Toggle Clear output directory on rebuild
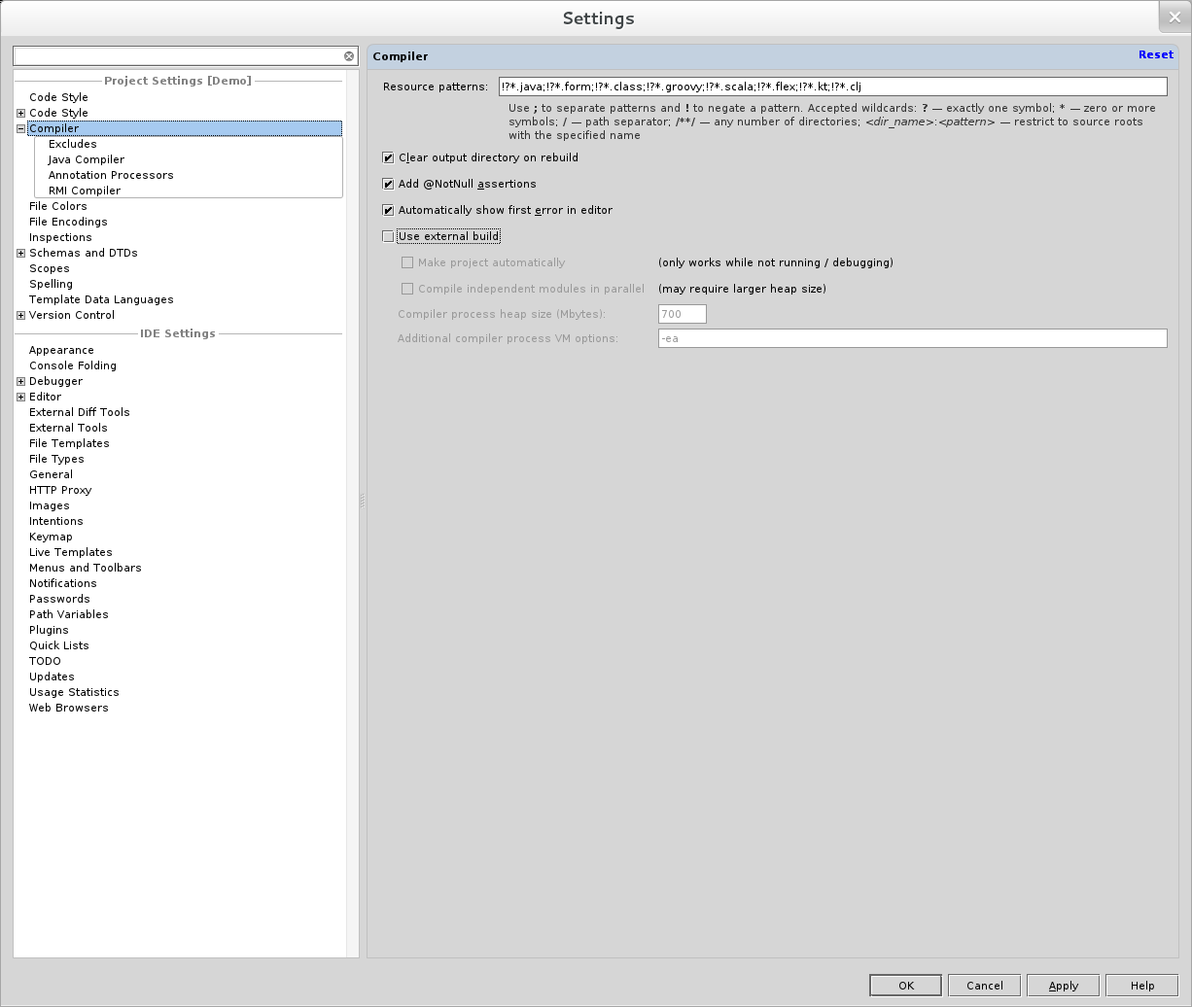This screenshot has height=1007, width=1192. 388,157
